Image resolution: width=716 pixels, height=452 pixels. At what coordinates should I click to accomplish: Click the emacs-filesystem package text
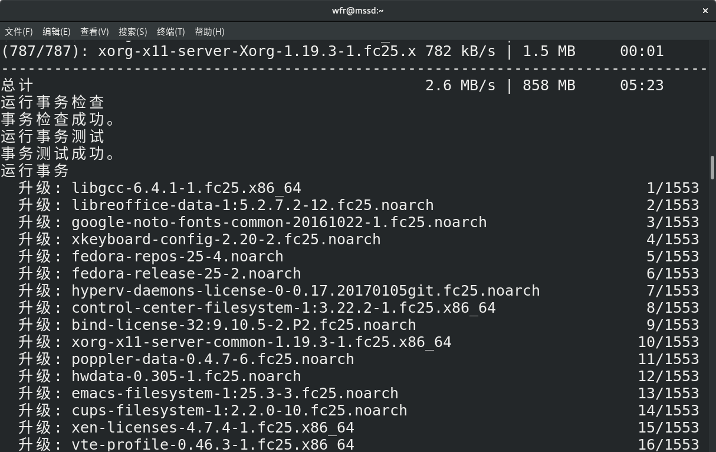point(235,394)
